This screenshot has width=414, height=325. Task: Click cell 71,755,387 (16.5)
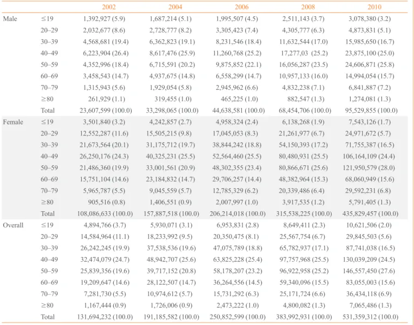(370, 145)
